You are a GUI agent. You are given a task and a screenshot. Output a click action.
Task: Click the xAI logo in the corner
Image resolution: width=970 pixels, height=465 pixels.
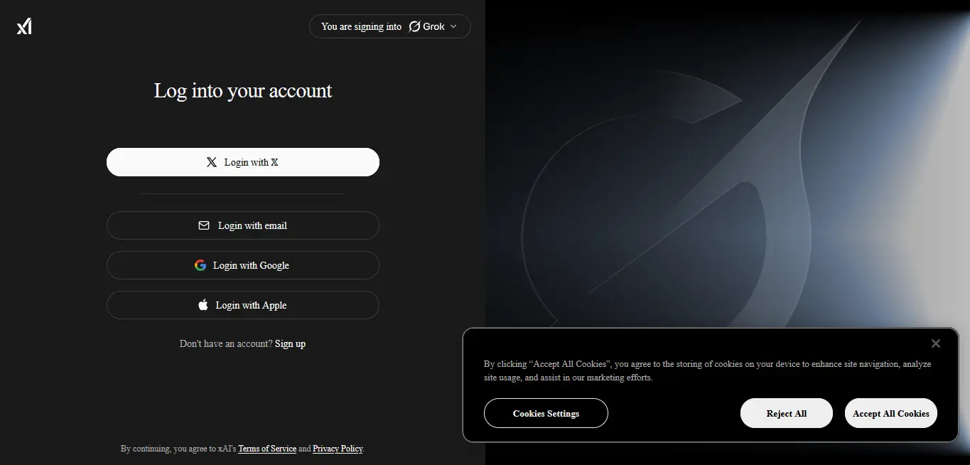coord(24,26)
